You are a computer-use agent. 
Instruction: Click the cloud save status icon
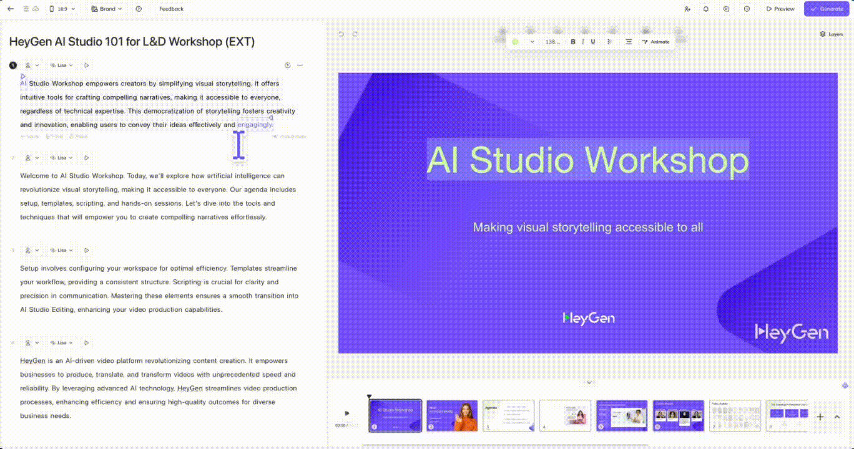tap(35, 9)
